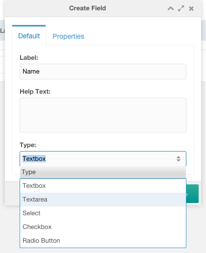The image size is (206, 253).
Task: Collapse the Create Field dialog with chevron icon
Action: (x=171, y=8)
